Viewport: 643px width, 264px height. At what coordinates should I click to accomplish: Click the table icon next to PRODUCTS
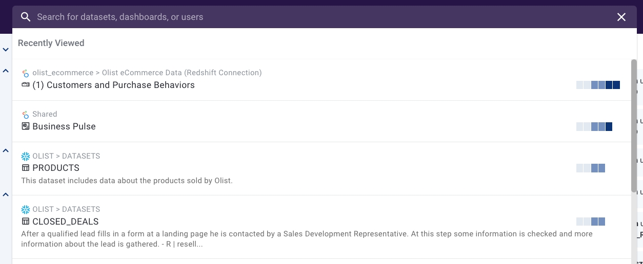click(x=26, y=168)
